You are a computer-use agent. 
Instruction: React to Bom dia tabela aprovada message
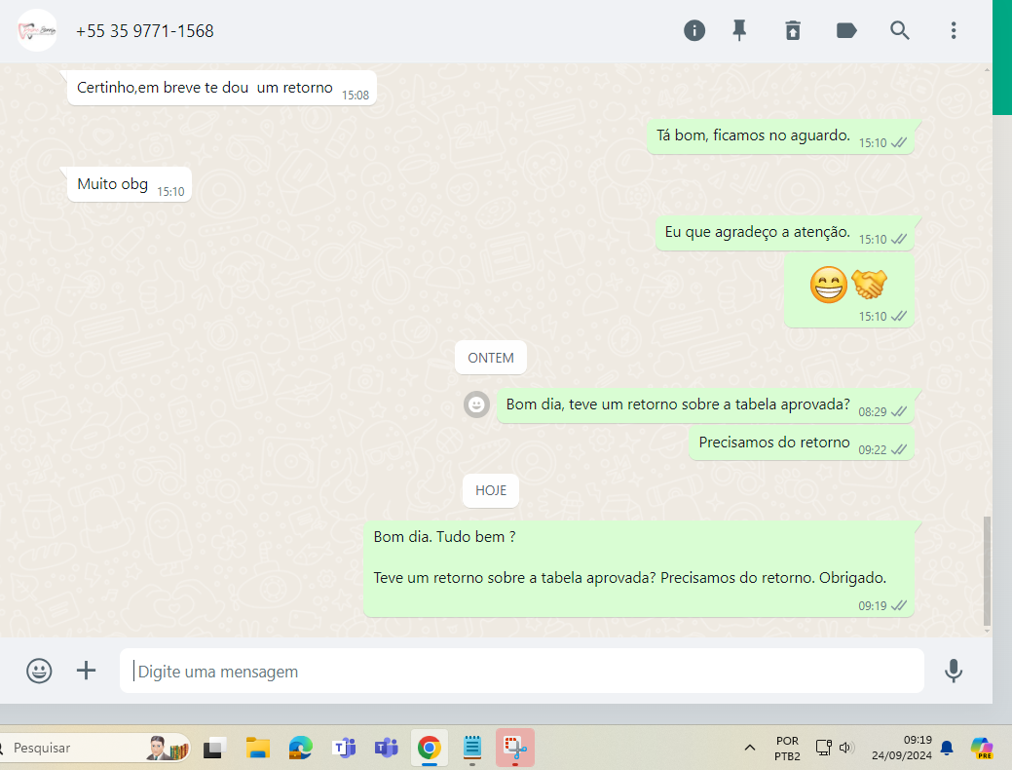[476, 404]
